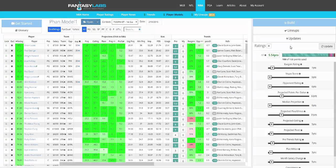This screenshot has width=336, height=168.
Task: Sort the table by Bargain column header
Action: click(x=191, y=41)
